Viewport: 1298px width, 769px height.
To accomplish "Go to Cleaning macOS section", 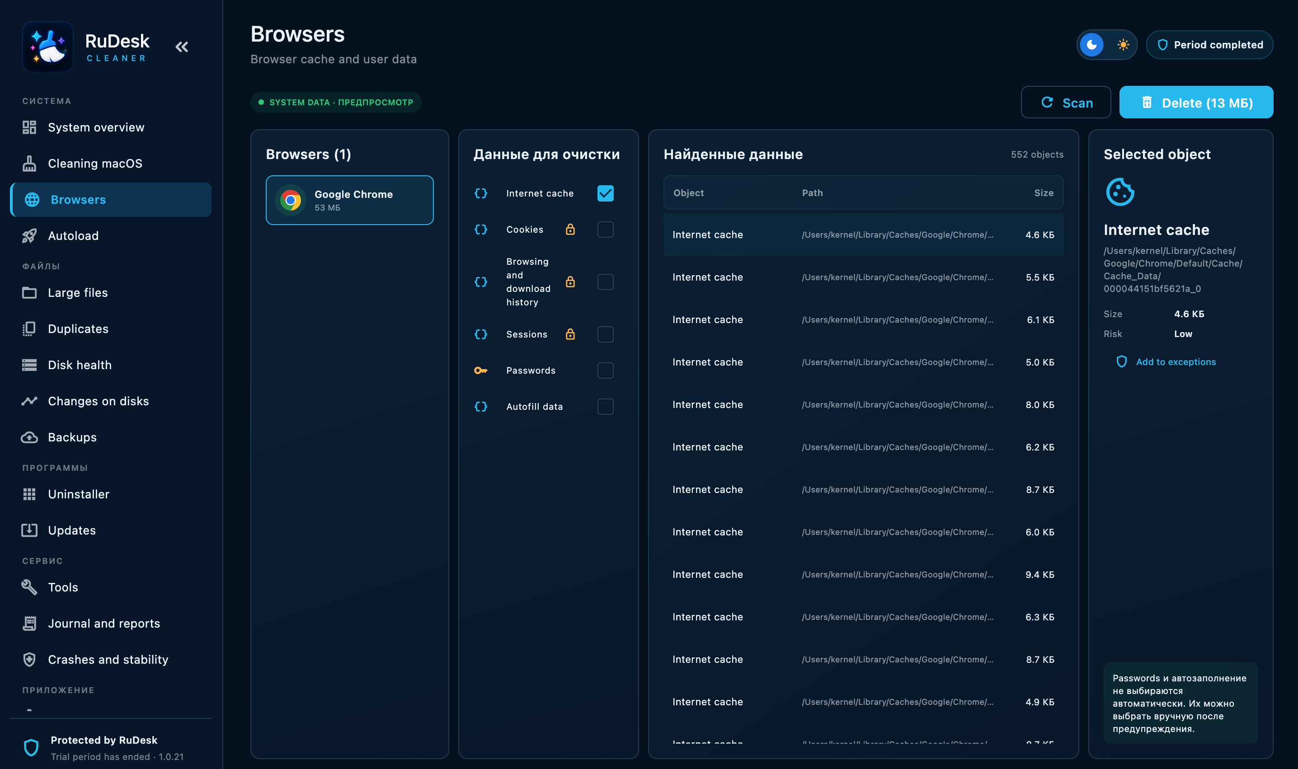I will (110, 163).
